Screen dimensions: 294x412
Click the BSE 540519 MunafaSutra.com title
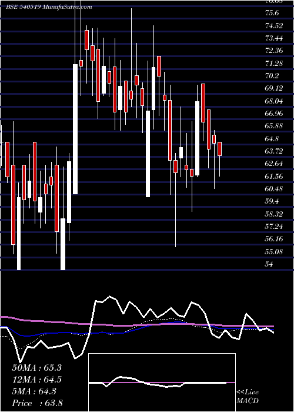[x=49, y=7]
